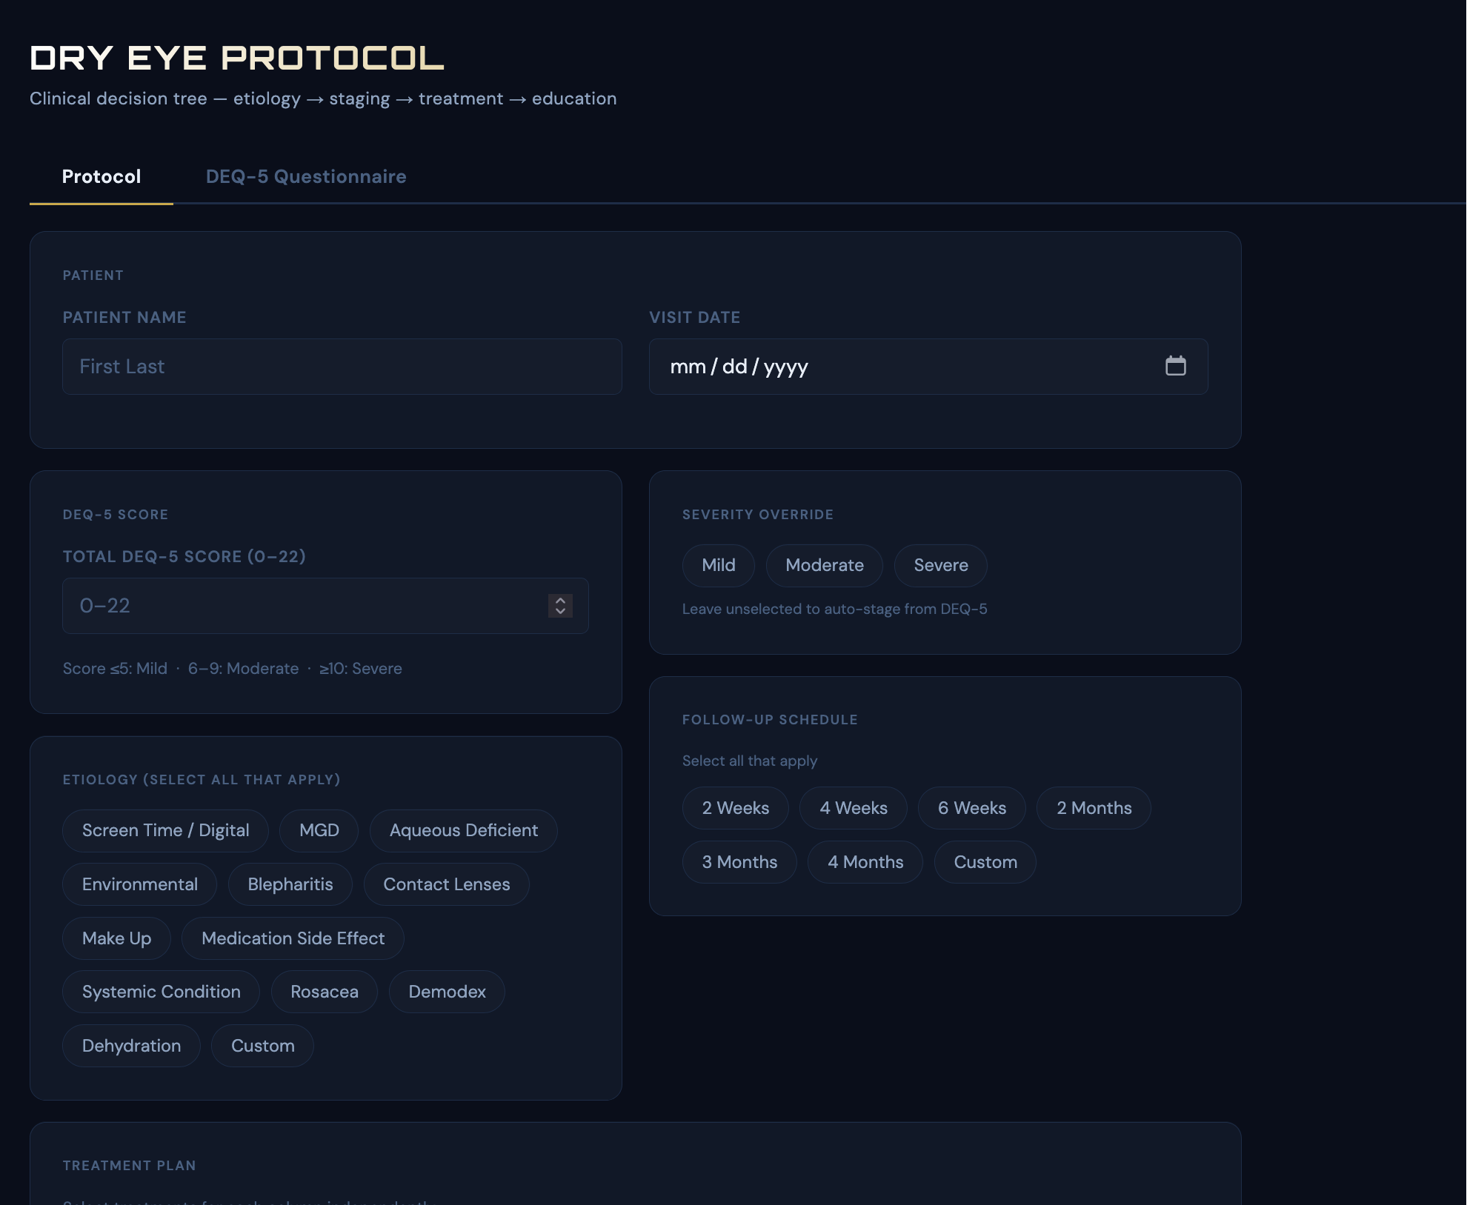Screen dimensions: 1467x1205
Task: Select Moderate severity override
Action: pyautogui.click(x=825, y=565)
